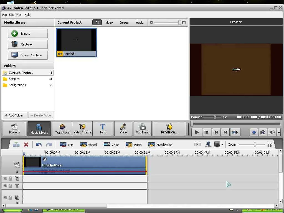
Task: Adjust the thumbnail size slider handle
Action: point(179,22)
